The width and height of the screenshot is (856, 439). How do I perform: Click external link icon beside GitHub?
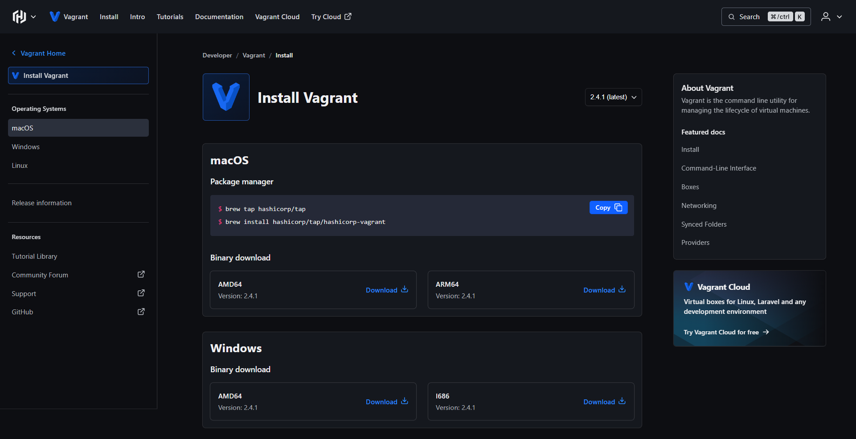(141, 312)
